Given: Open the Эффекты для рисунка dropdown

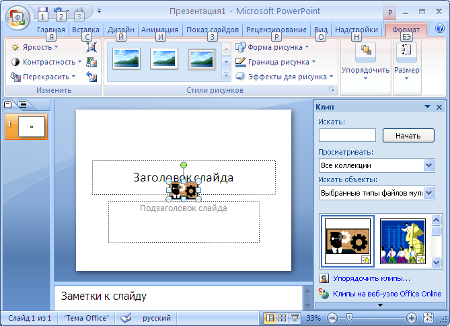Looking at the screenshot, I should coord(285,77).
